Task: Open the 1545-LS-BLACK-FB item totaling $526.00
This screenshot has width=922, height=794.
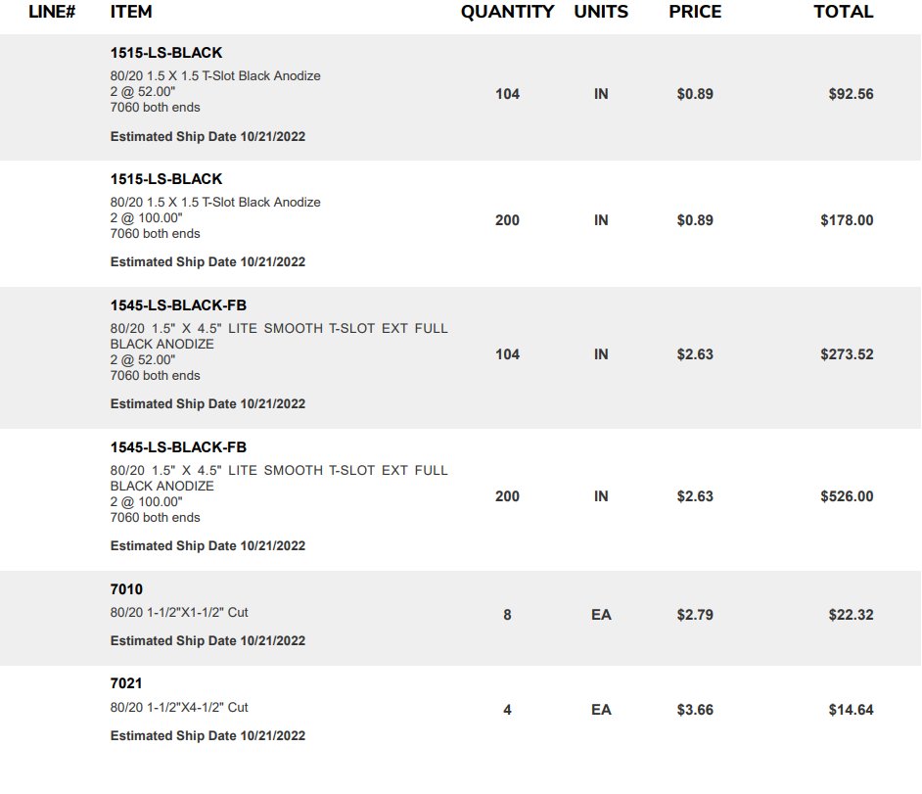Action: [x=178, y=447]
